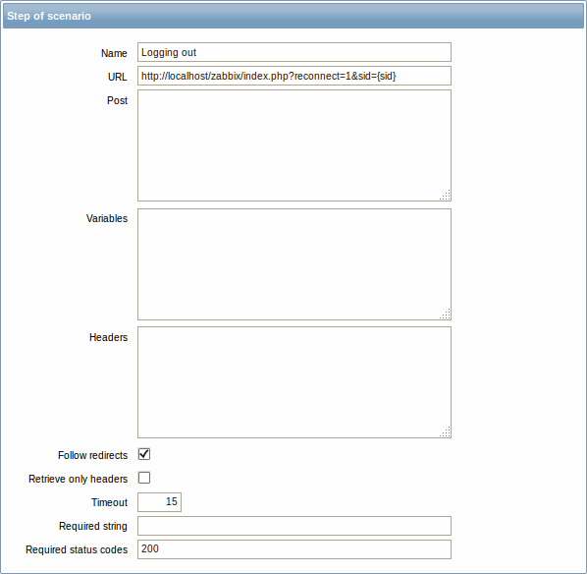Click inside the Post text area

pos(294,145)
